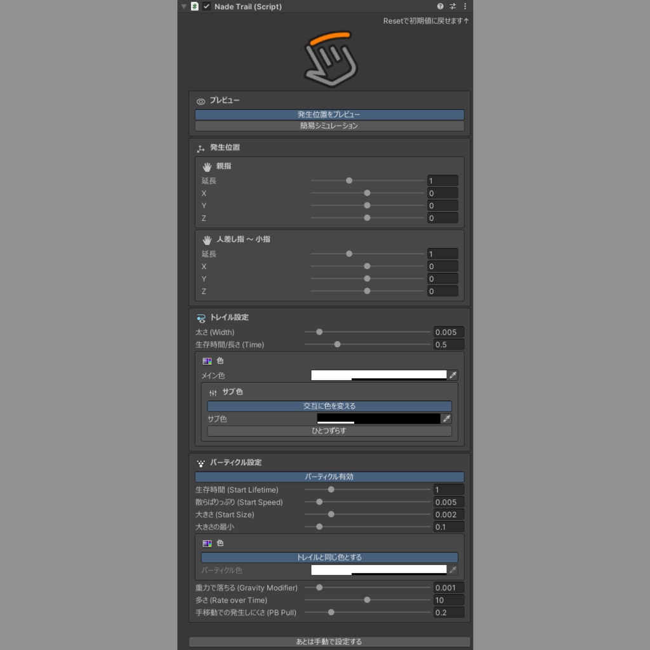Click the 親指 Y value field
This screenshot has height=650, width=650.
[442, 206]
